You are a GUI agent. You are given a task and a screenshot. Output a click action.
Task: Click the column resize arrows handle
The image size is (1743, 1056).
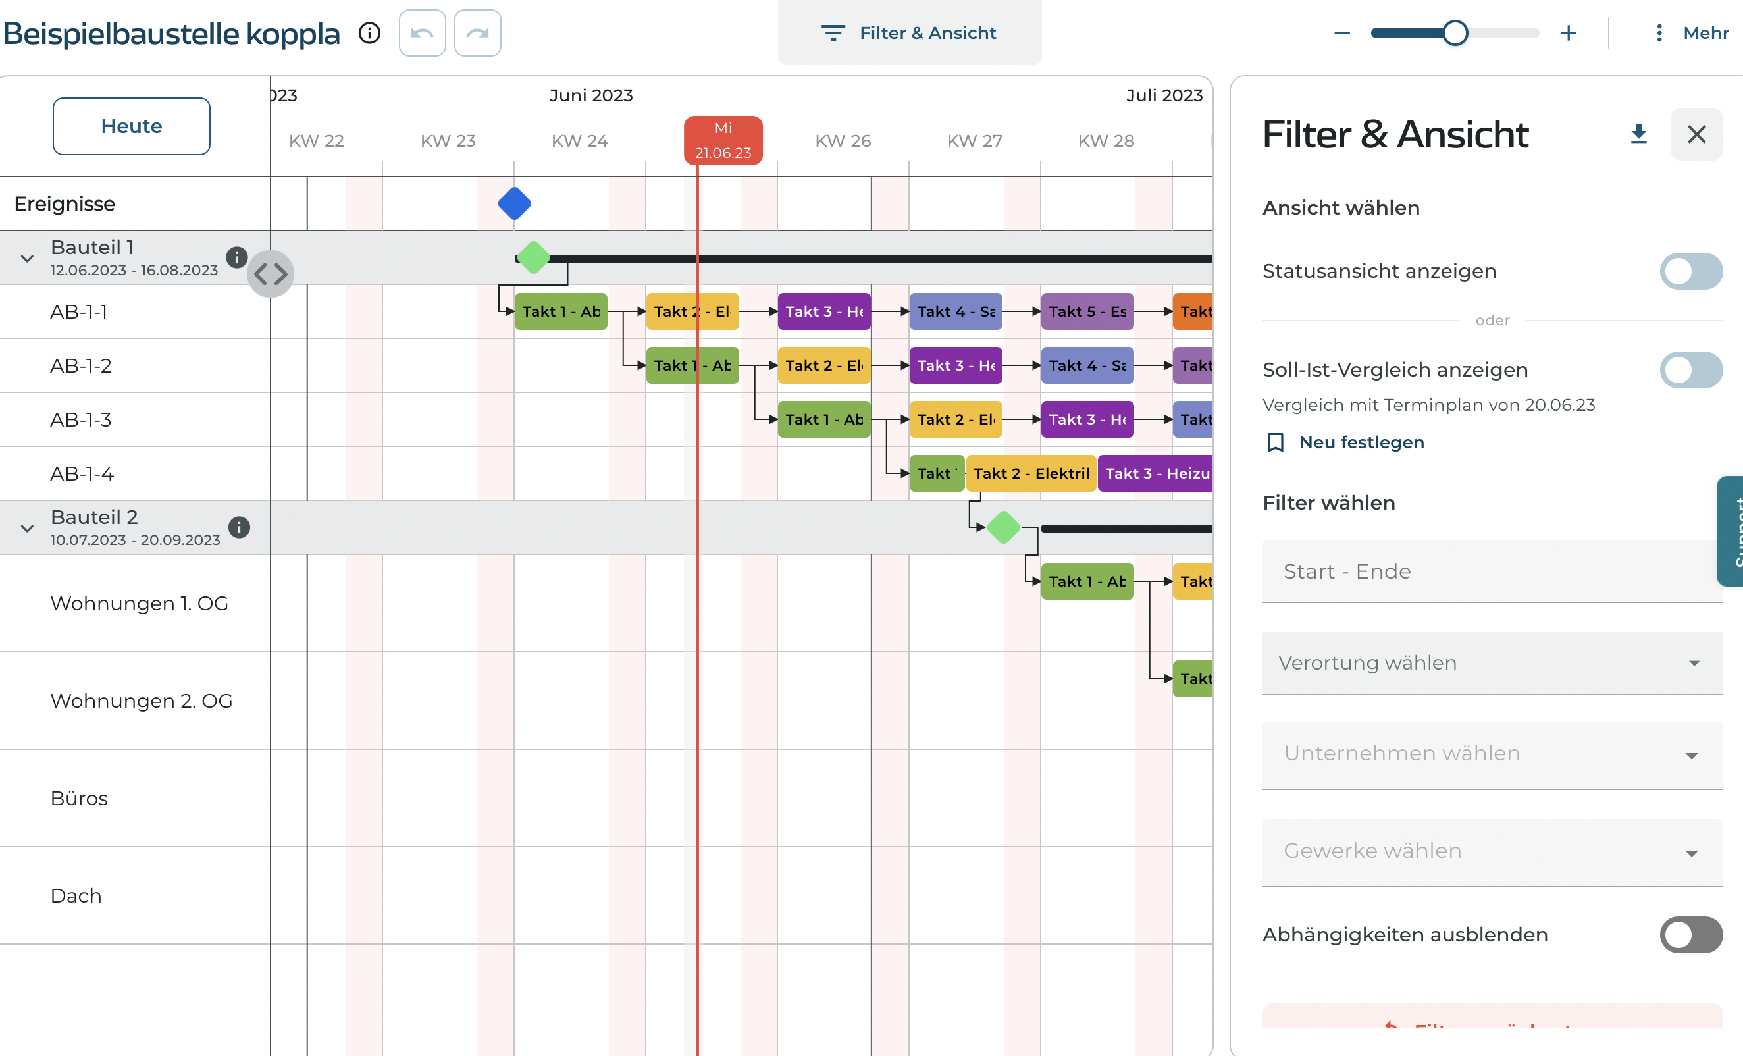point(271,274)
